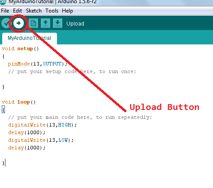
Task: Click the pinMode(13,OUTPUT) code line
Action: coord(38,64)
